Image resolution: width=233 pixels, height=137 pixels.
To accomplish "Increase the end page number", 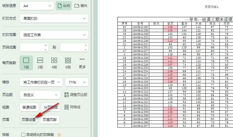I will (86, 45).
